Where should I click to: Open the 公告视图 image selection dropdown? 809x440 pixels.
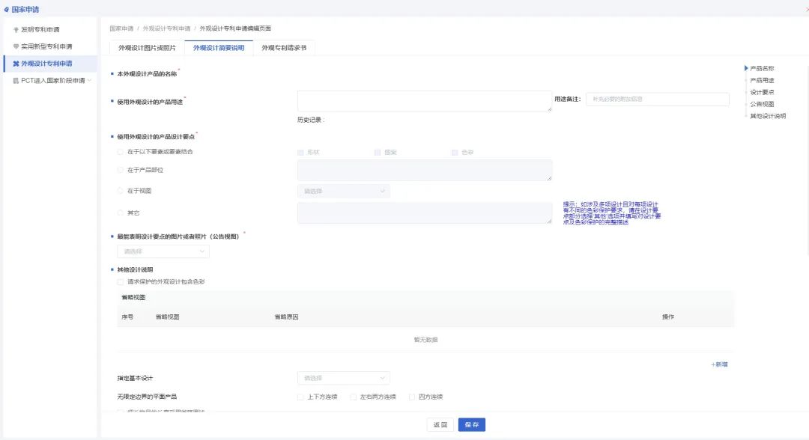163,251
